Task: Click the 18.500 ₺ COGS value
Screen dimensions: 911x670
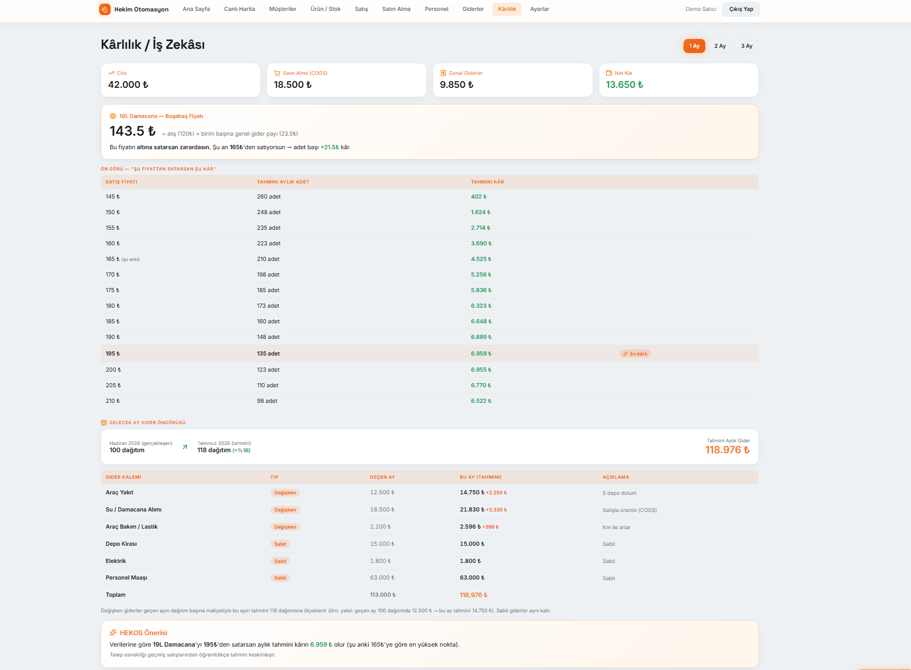Action: (x=293, y=85)
